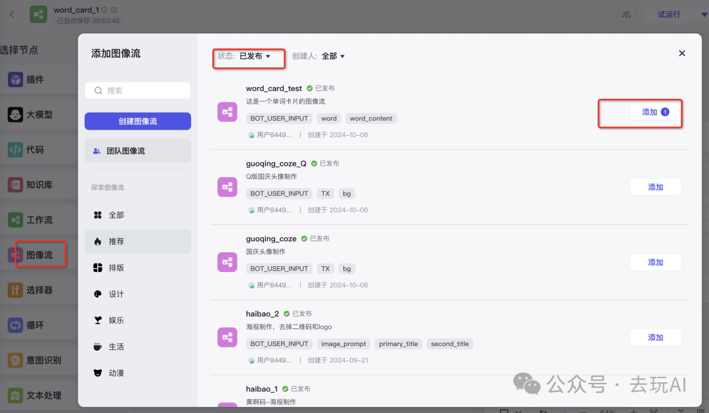
Task: Select the 文本处理 text processing node
Action: (x=39, y=395)
